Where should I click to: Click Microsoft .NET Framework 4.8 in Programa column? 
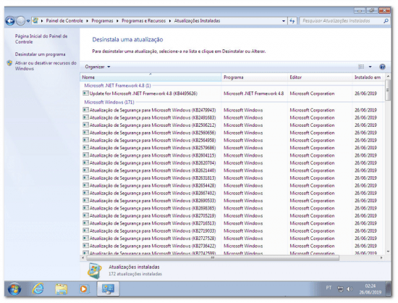click(253, 94)
